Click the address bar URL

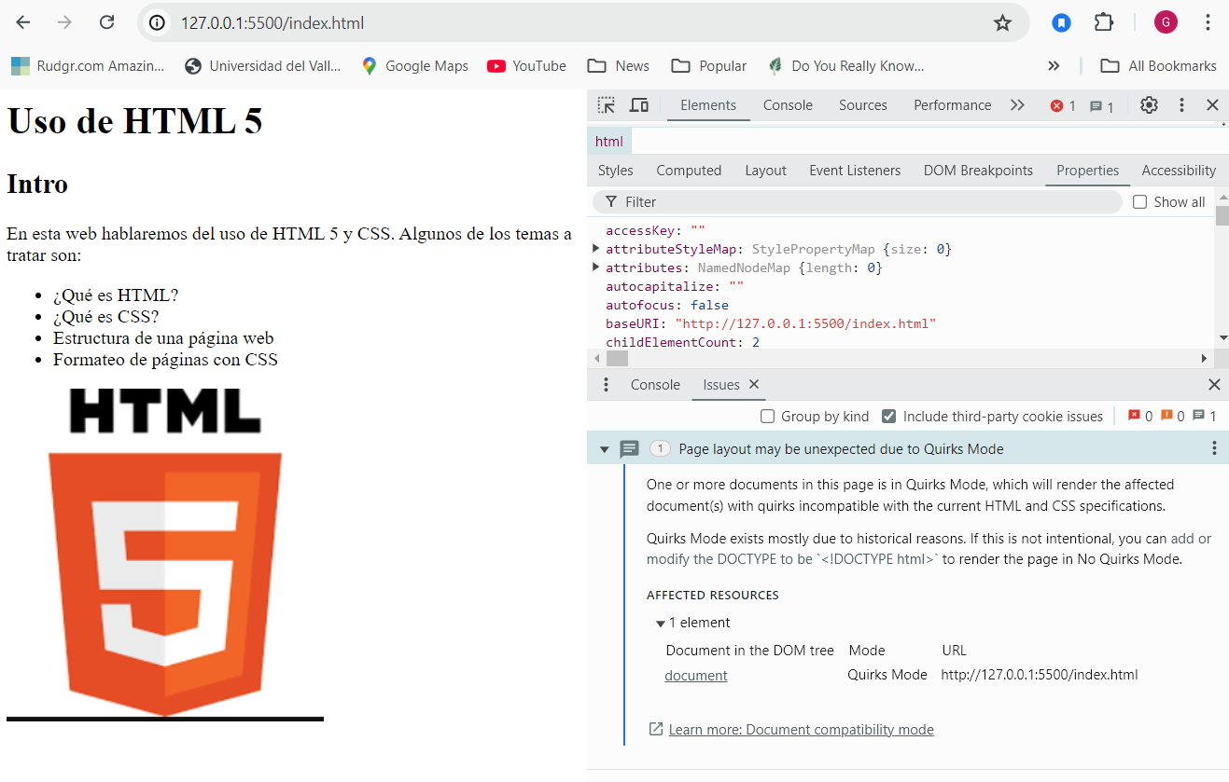[x=272, y=23]
